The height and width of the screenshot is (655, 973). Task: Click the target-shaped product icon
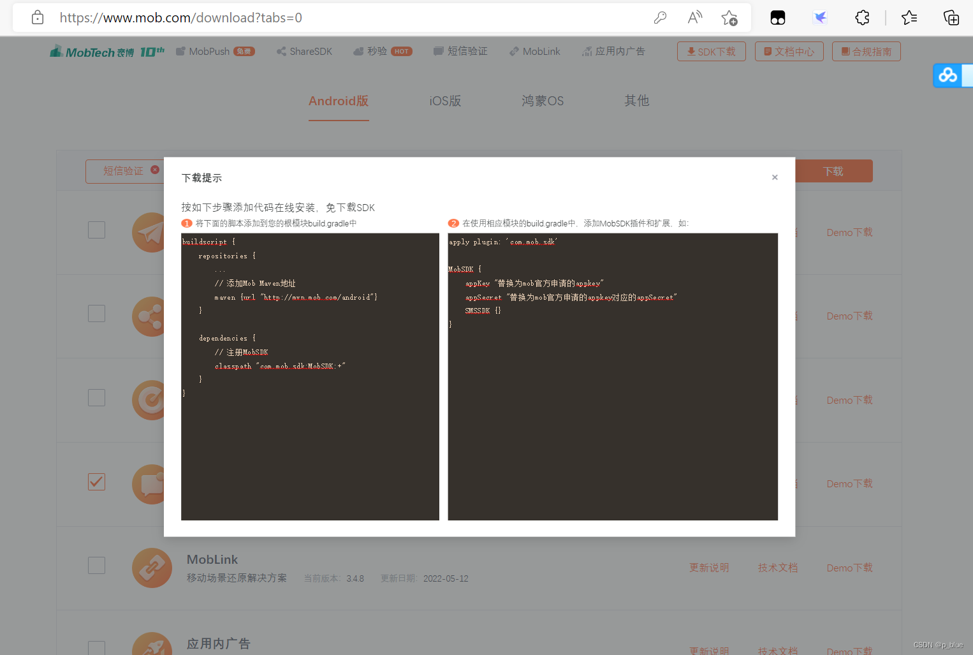click(x=149, y=400)
